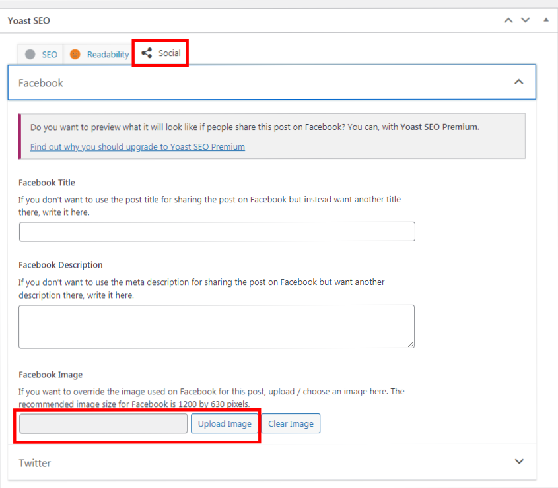Focus the Facebook Title input field
The width and height of the screenshot is (558, 488).
[x=217, y=231]
